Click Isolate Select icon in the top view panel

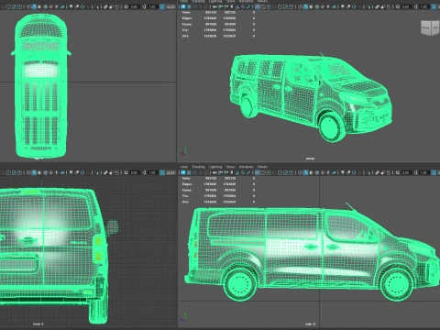coord(97,6)
